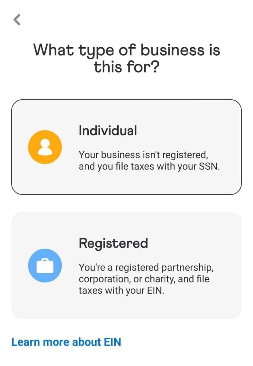Click the text "taxes with your EIN."
The width and height of the screenshot is (253, 366).
click(x=122, y=291)
